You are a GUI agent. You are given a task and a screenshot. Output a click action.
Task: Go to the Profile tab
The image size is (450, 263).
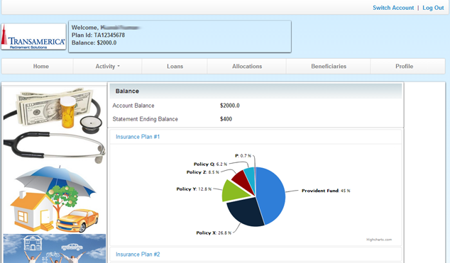pyautogui.click(x=404, y=67)
